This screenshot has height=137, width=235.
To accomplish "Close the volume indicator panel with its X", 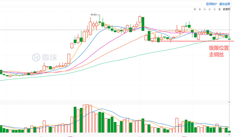I will 229,102.
